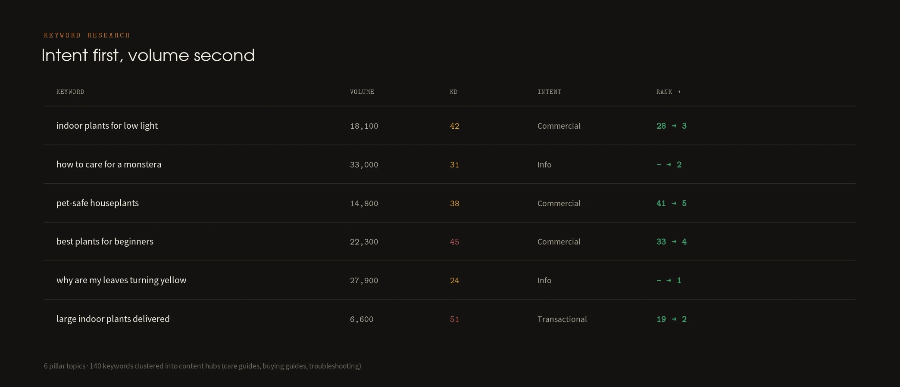Sort by the KD column header
The height and width of the screenshot is (387, 900).
[453, 92]
